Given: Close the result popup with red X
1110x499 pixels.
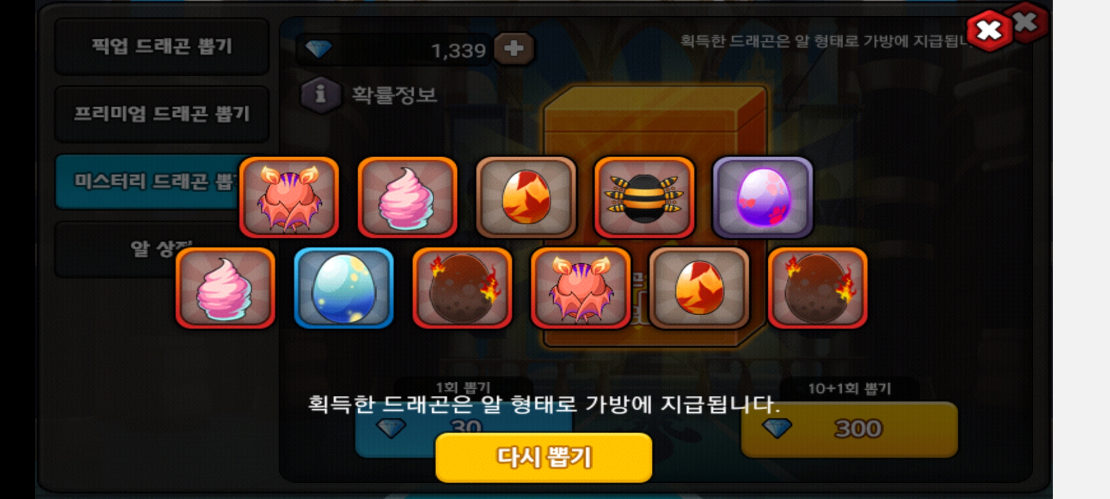Looking at the screenshot, I should tap(989, 31).
